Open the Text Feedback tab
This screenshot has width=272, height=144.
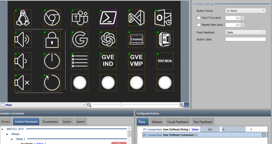tap(203, 122)
